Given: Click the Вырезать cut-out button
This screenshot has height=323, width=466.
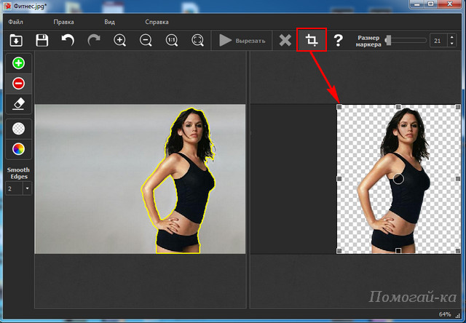Looking at the screenshot, I should 242,41.
